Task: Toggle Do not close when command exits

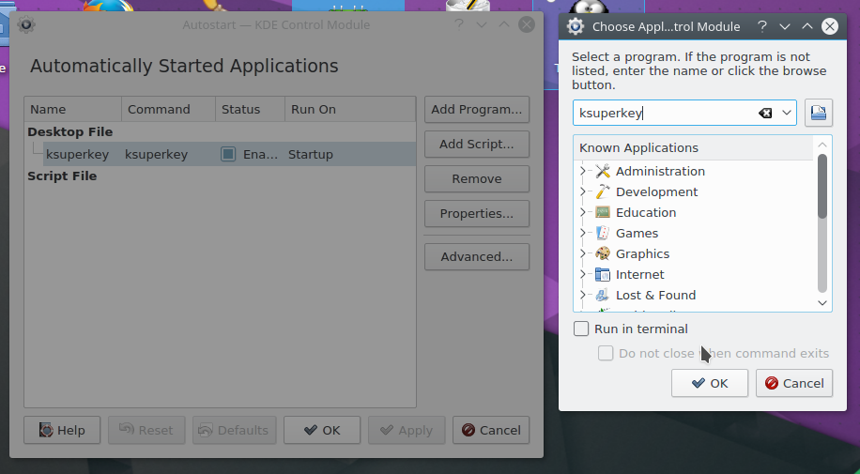Action: [606, 353]
